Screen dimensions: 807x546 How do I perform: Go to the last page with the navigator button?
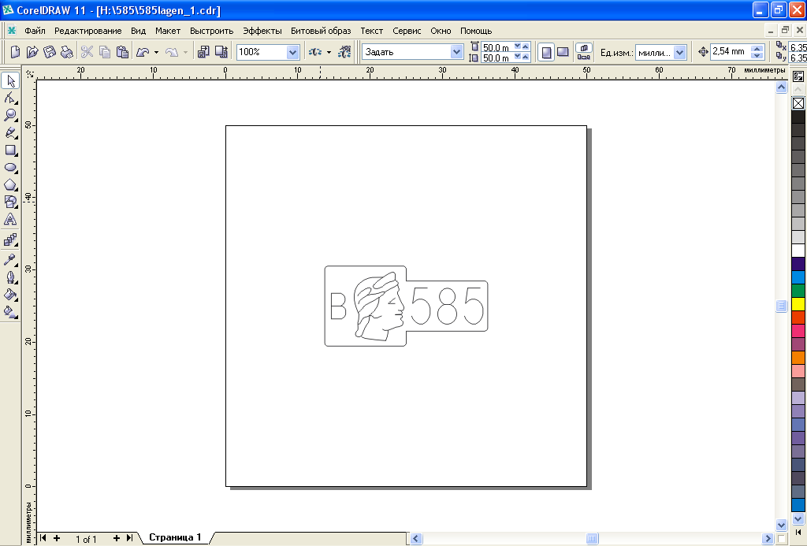130,538
